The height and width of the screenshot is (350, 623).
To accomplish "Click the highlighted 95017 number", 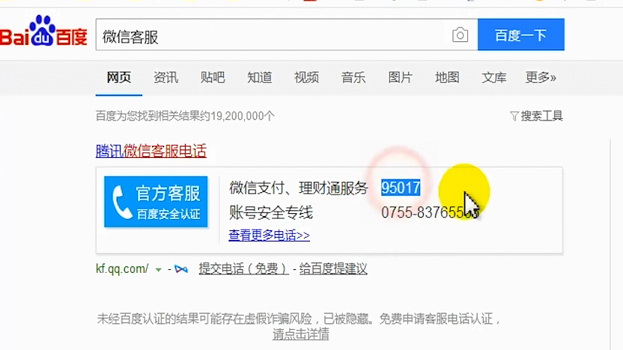I will coord(401,188).
